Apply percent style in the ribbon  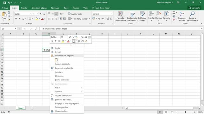[99, 19]
